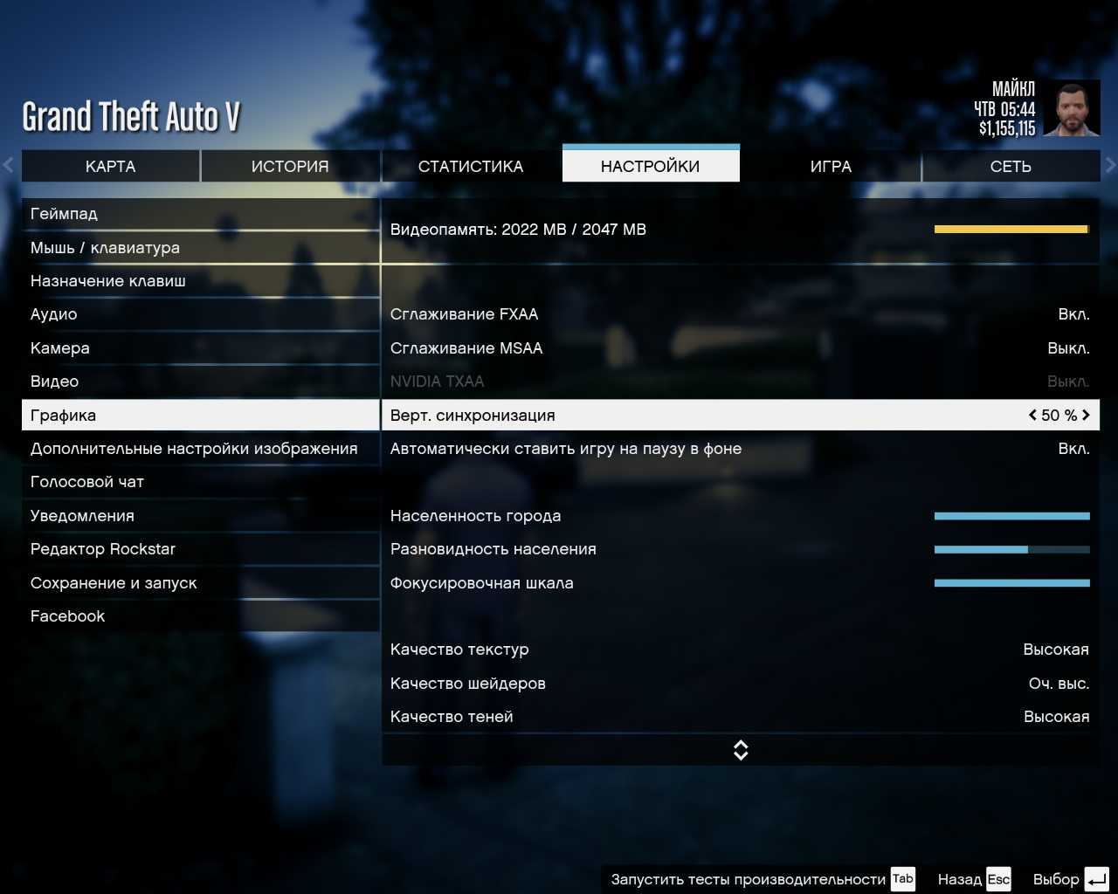Click the Видеопамять usage bar
Viewport: 1118px width, 894px height.
(x=1012, y=230)
